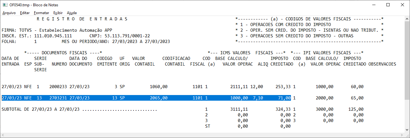The width and height of the screenshot is (410, 138).
Task: Click the subtotal credited value 324,33
Action: pyautogui.click(x=283, y=109)
